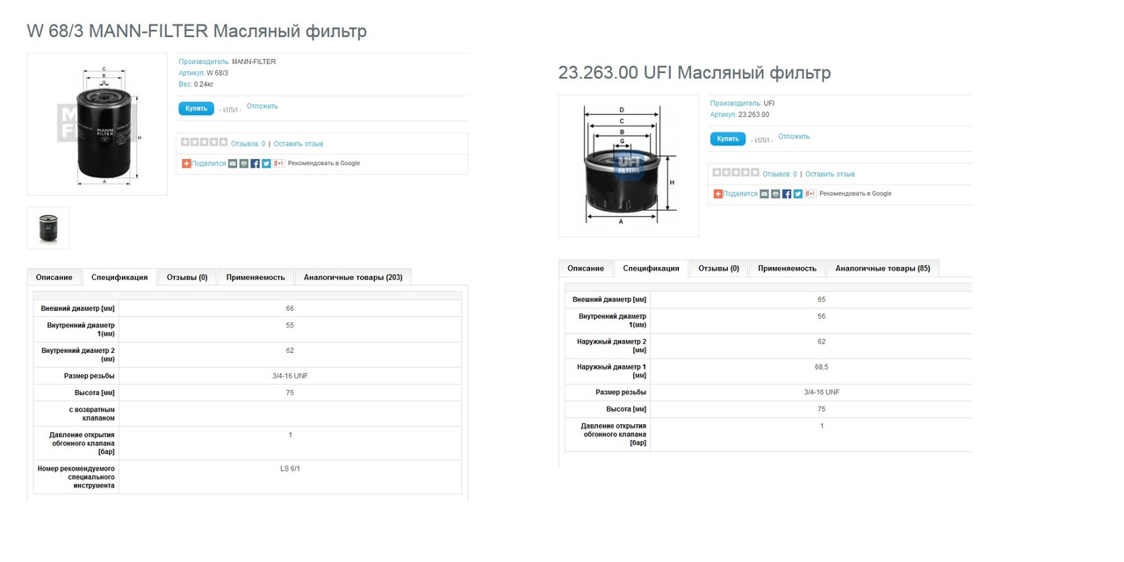Viewport: 1124px width, 562px height.
Task: Share W 68/3 MANN-FILTER by email icon
Action: pyautogui.click(x=233, y=163)
